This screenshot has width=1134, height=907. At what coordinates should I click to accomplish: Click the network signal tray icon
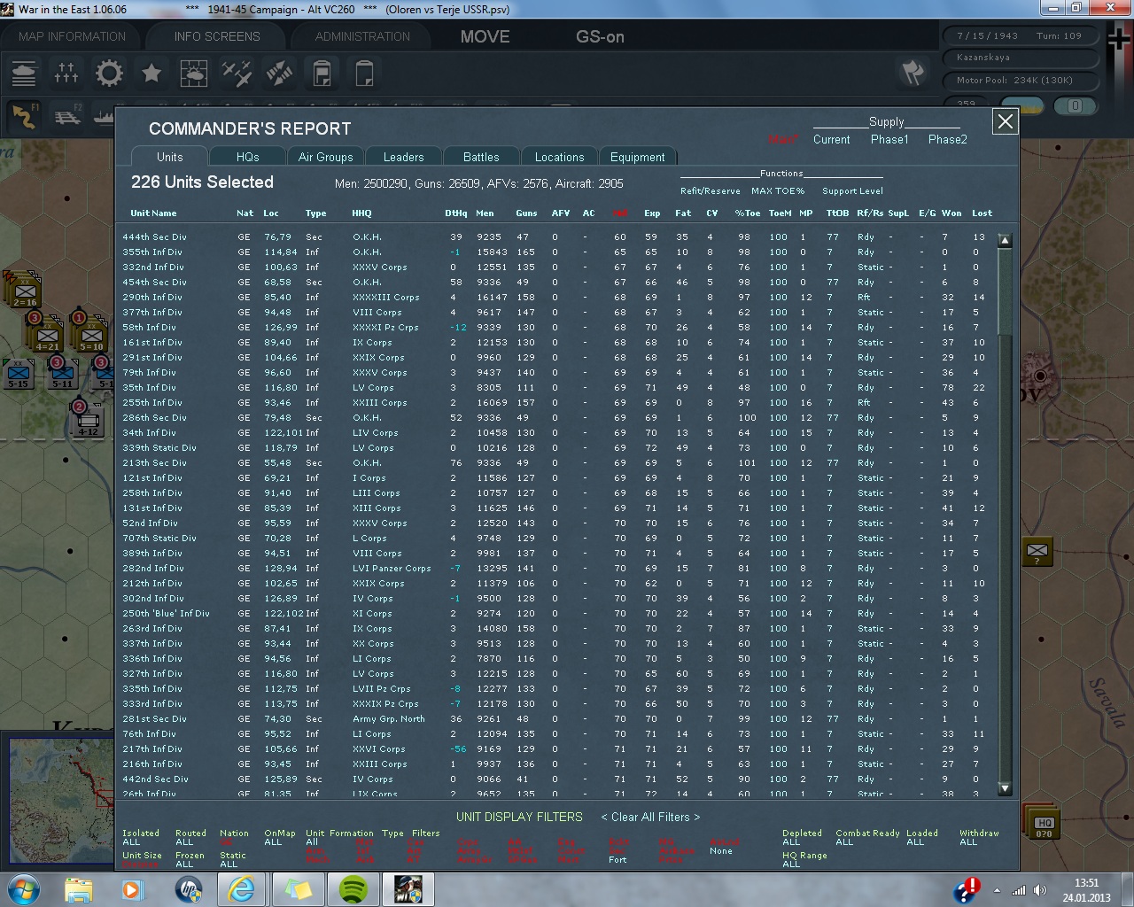pyautogui.click(x=1019, y=890)
